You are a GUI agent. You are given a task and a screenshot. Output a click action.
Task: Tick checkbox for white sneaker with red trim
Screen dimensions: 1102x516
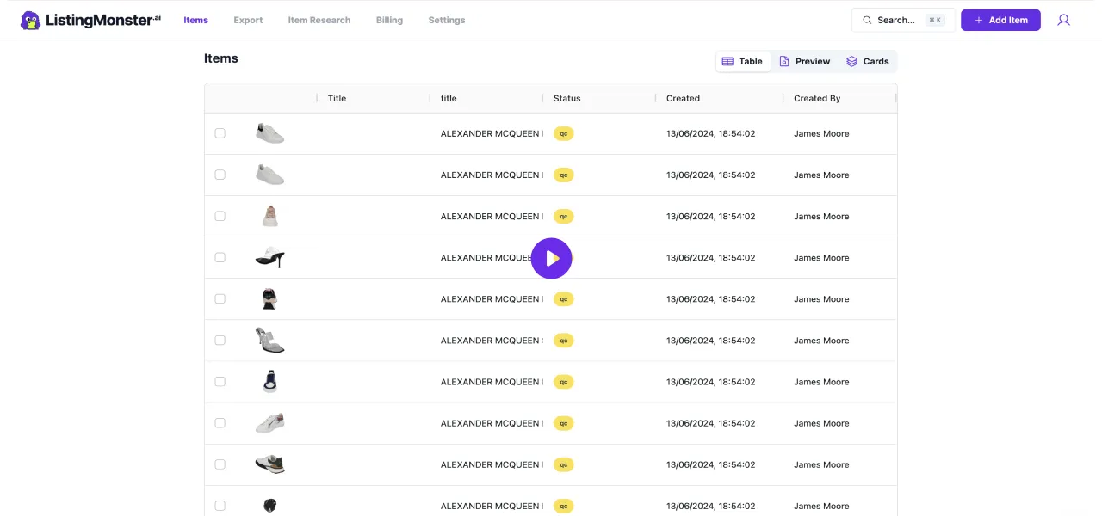point(220,422)
